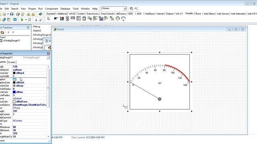Close the Object Inspector panel
This screenshot has width=257, height=144.
[48, 53]
